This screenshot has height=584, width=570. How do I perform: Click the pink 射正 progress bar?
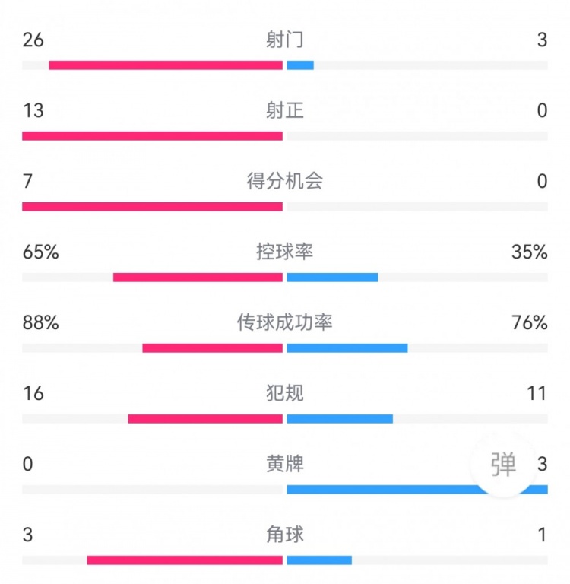152,136
